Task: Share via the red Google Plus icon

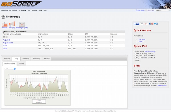Action: coord(152,24)
